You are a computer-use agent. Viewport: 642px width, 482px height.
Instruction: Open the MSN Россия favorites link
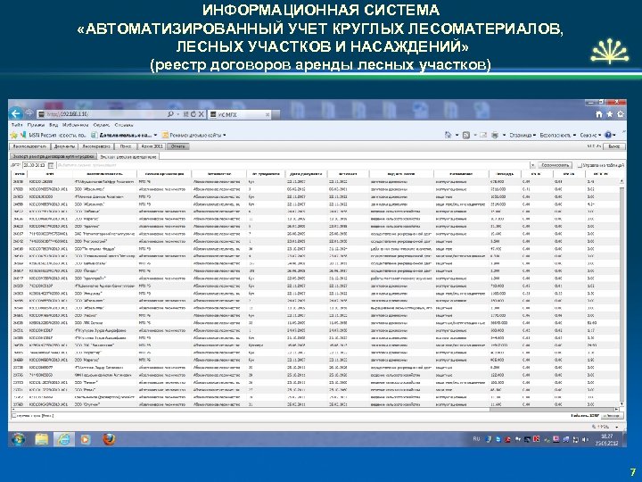(54, 135)
